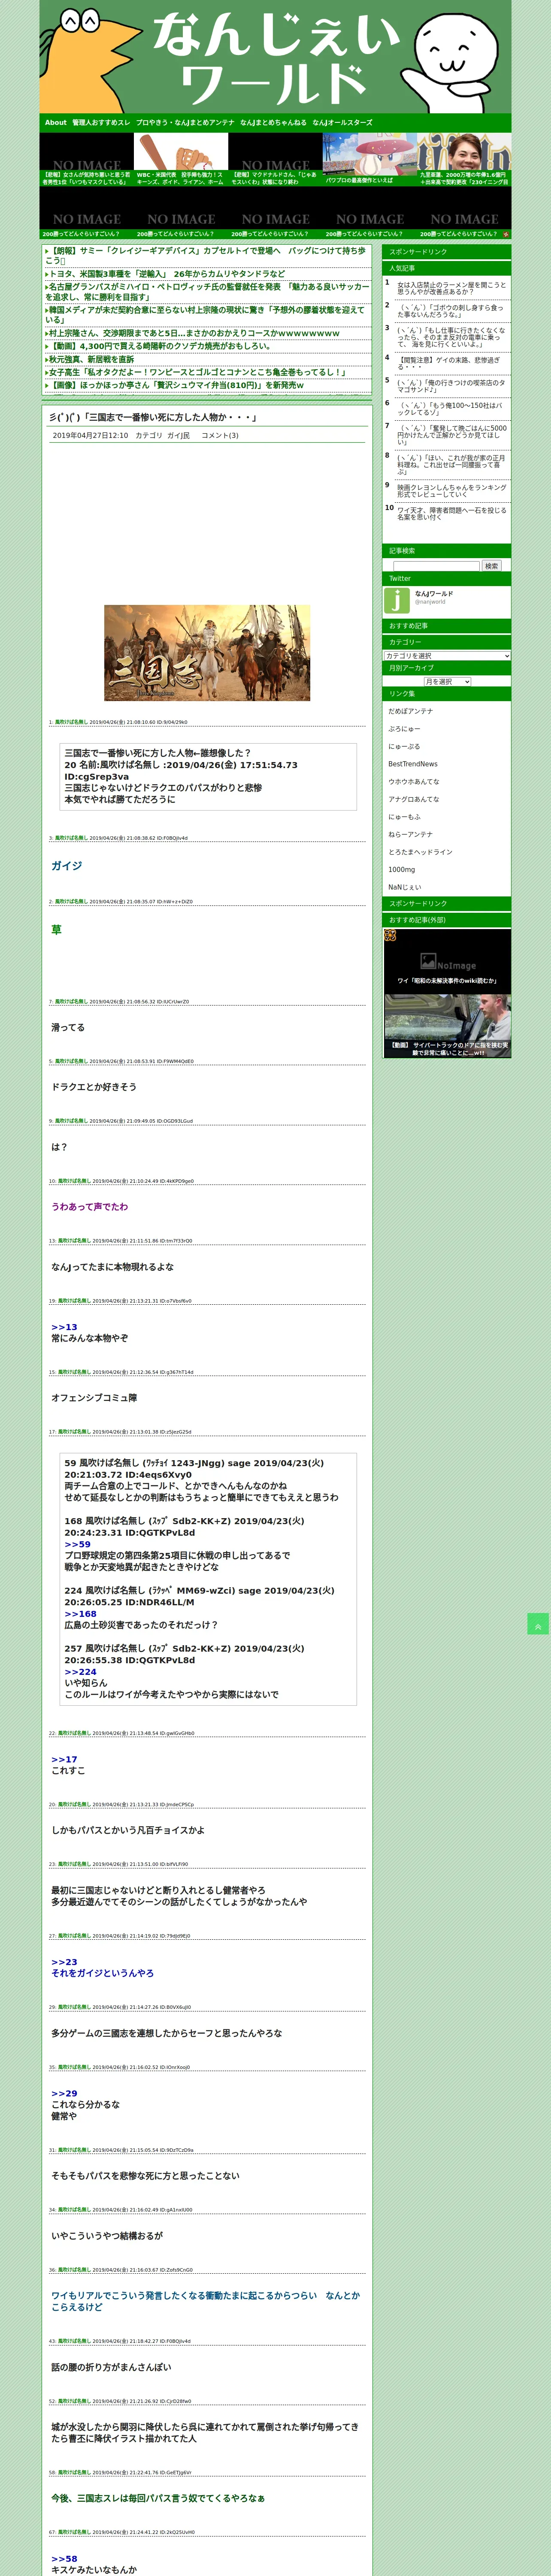551x2576 pixels.
Task: Open the とろたまヘッドライン link
Action: (420, 852)
